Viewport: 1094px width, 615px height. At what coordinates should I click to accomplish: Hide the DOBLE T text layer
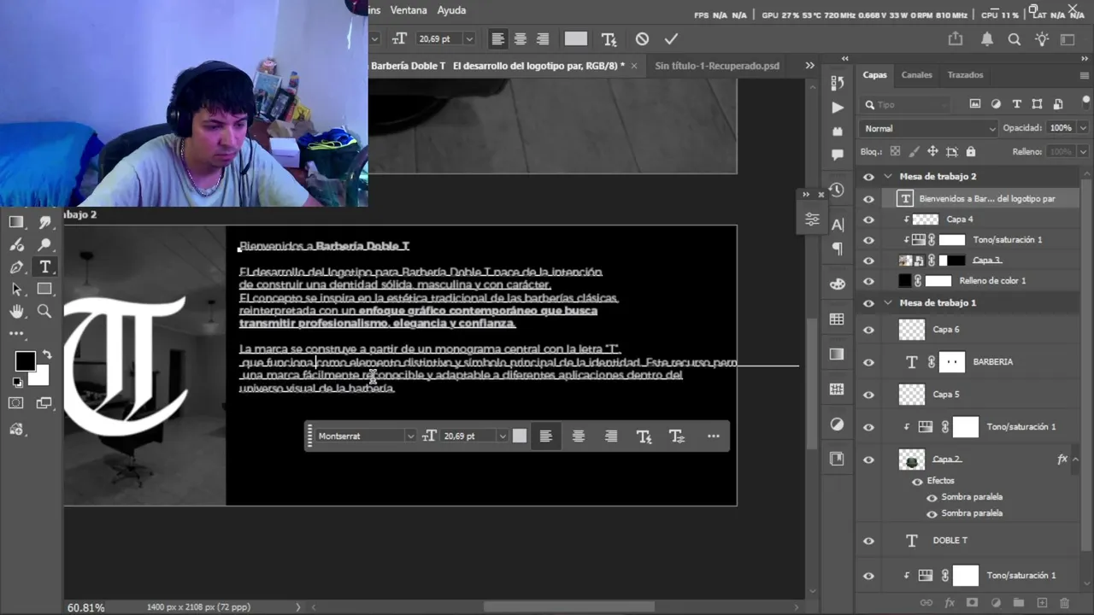click(869, 541)
